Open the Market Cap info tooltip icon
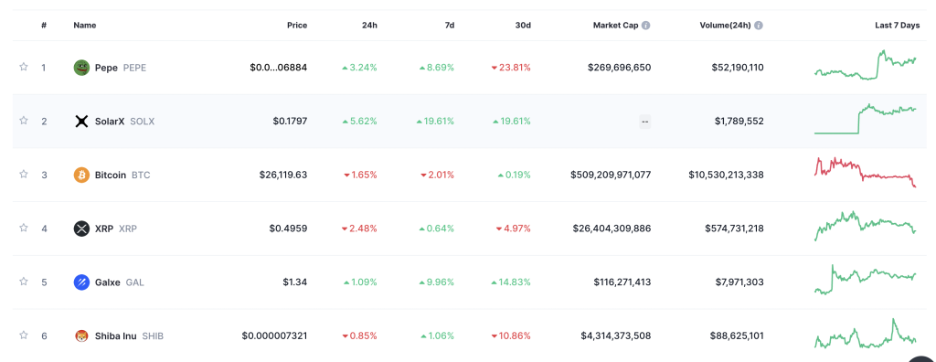The height and width of the screenshot is (362, 936). tap(646, 26)
